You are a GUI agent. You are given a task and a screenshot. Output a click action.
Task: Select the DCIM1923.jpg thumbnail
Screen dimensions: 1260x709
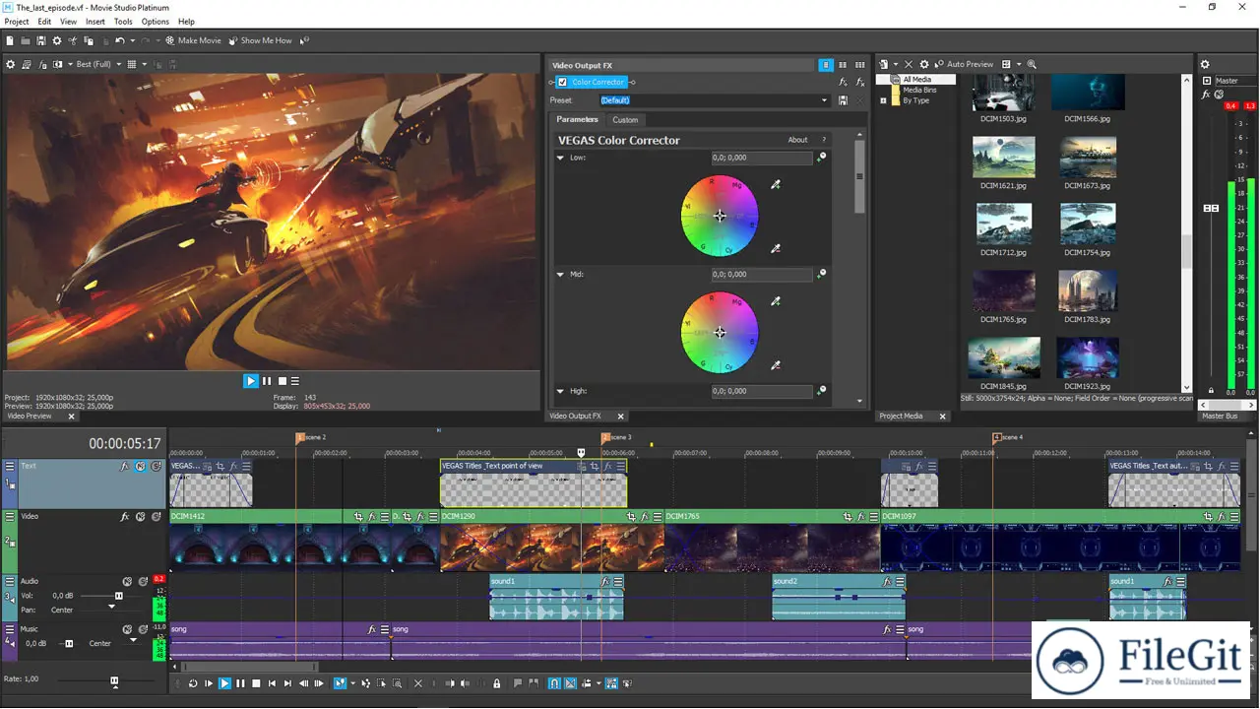point(1088,358)
